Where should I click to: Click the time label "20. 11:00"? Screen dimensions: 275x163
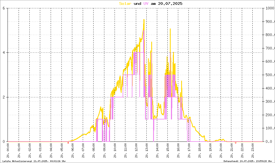(x=125, y=150)
